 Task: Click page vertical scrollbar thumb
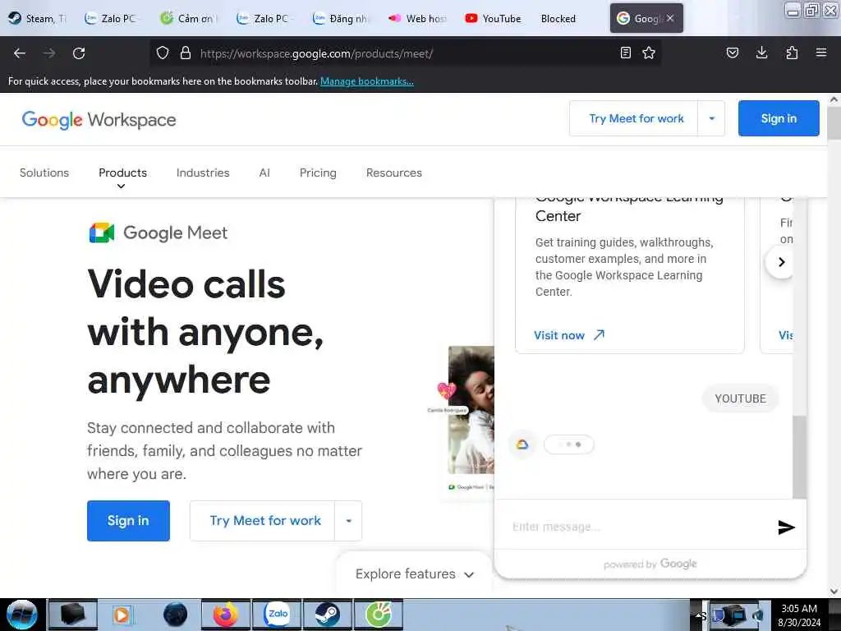coord(834,122)
